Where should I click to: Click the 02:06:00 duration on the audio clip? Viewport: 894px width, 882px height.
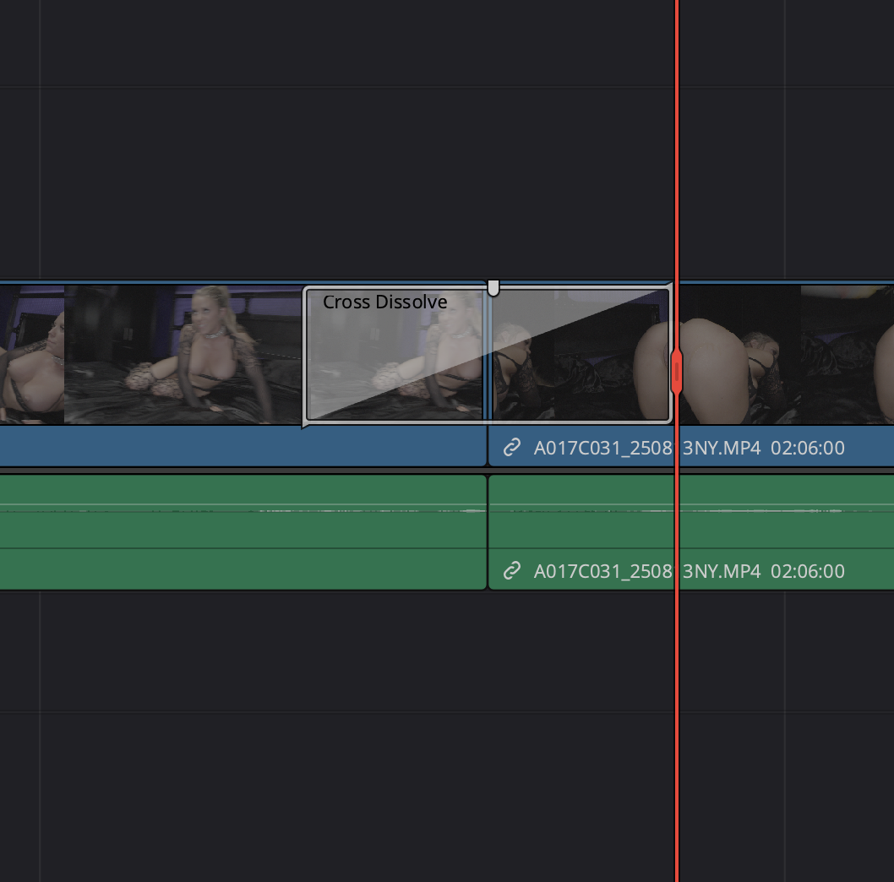[x=807, y=571]
